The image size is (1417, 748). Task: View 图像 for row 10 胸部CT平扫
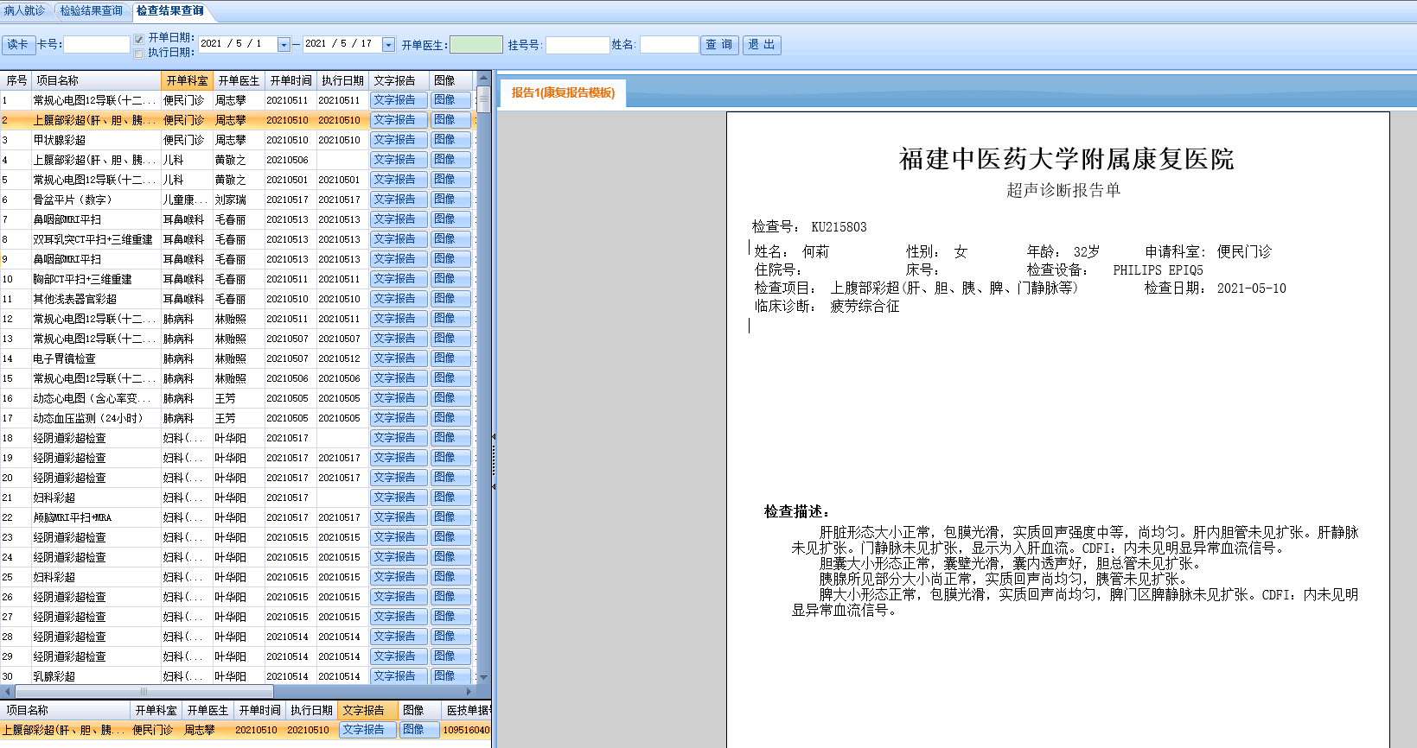click(x=450, y=279)
